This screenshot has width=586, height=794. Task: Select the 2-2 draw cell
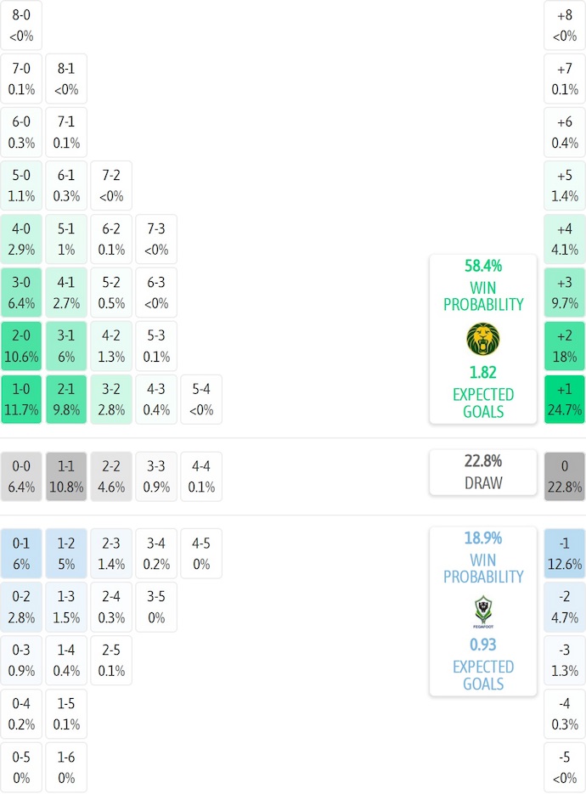click(111, 476)
